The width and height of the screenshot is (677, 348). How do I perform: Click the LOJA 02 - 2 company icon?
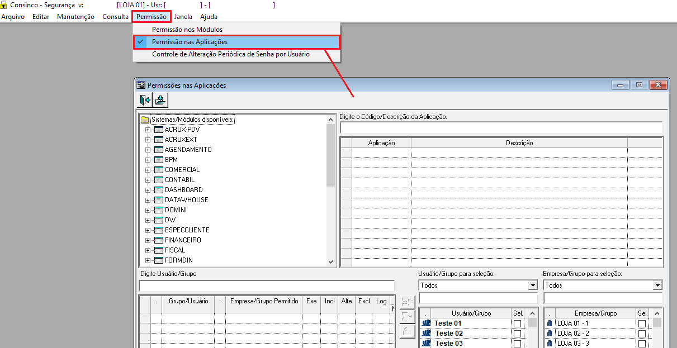pyautogui.click(x=550, y=333)
